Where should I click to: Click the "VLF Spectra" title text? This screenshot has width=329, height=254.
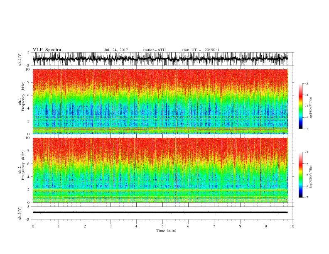(x=47, y=50)
